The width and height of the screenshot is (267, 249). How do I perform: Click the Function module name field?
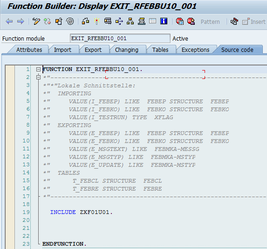(120, 38)
